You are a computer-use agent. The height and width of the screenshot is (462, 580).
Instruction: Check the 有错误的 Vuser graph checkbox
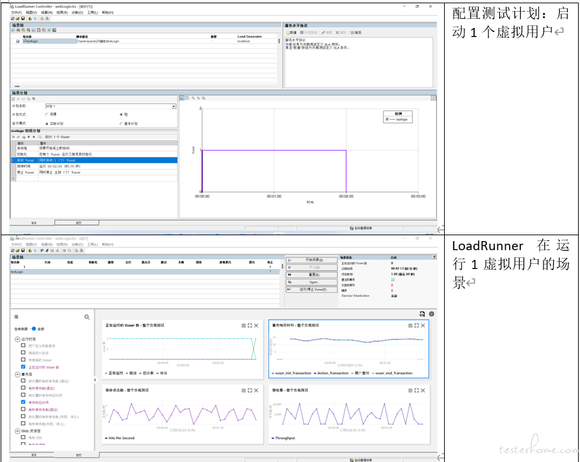click(x=23, y=359)
